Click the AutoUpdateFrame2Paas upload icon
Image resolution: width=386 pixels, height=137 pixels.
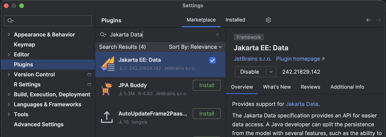106,117
